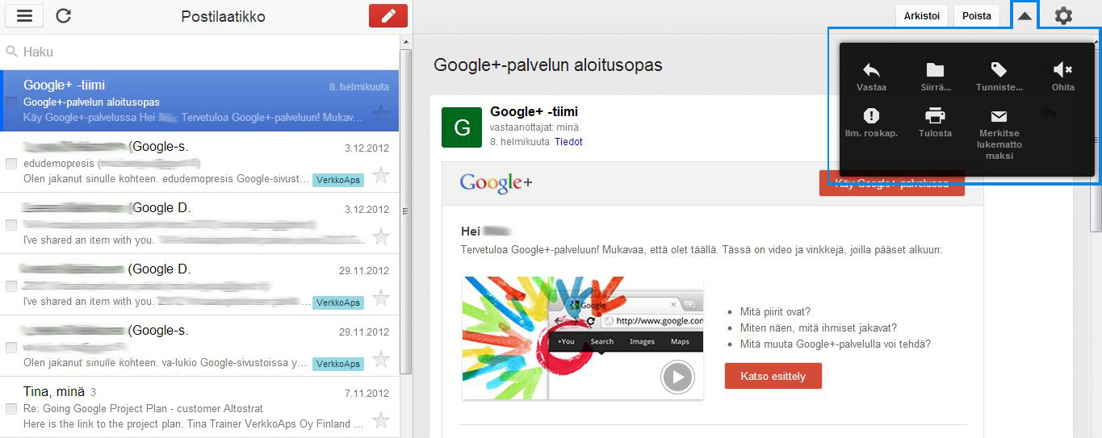1102x438 pixels.
Task: Expand message details via Tiedot link
Action: pos(568,142)
